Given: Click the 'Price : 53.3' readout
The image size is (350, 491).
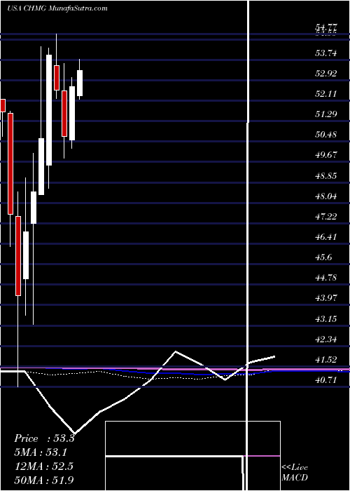Looking at the screenshot, I should (44, 438).
